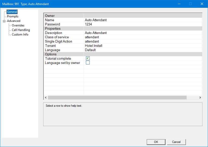The image size is (208, 147).
Task: Click the Name field value Auto Attendant
Action: (x=96, y=20)
